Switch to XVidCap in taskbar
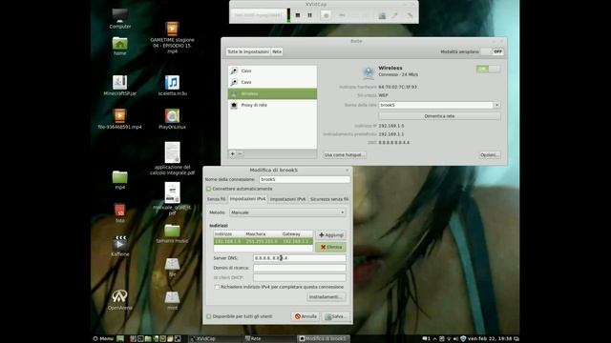 tap(214, 339)
